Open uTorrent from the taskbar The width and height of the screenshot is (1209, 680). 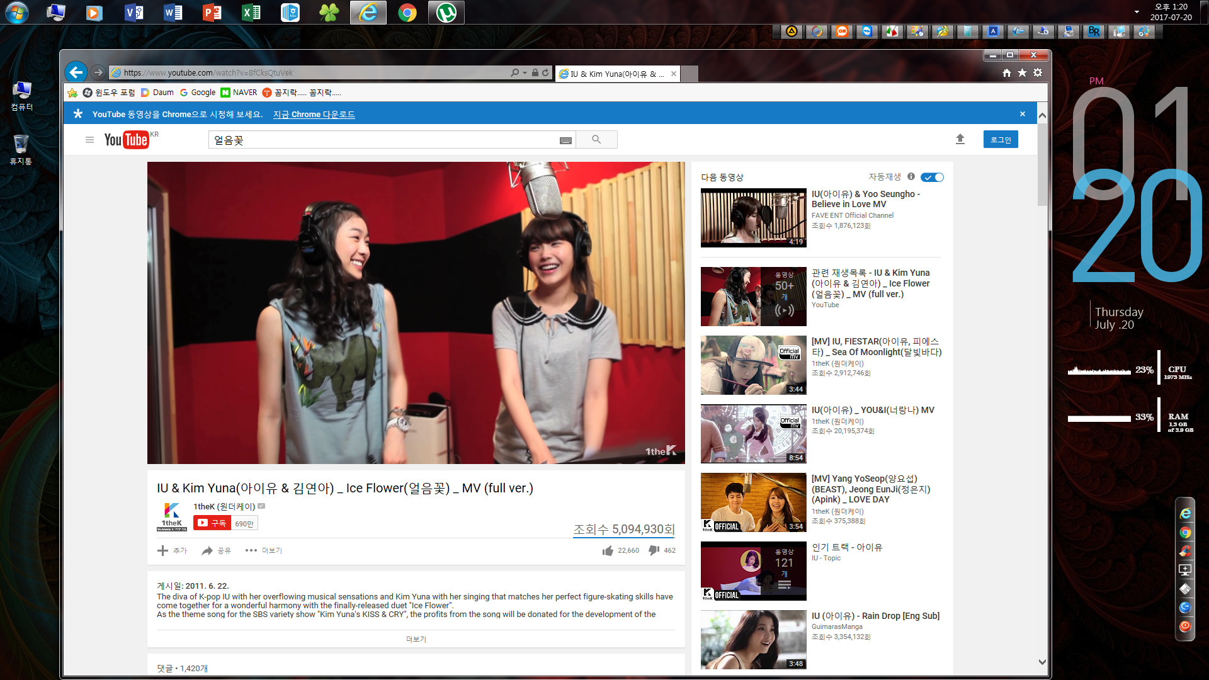446,13
